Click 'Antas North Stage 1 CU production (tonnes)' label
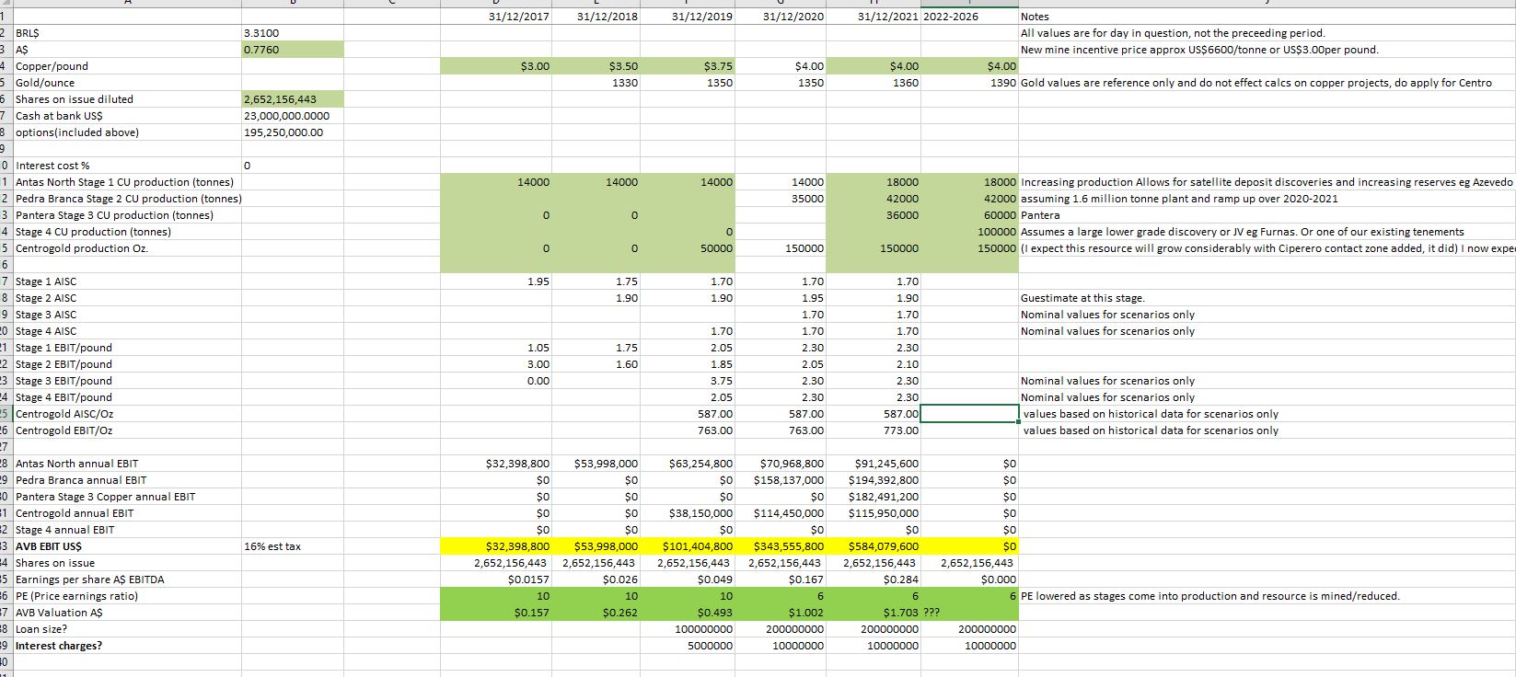 tap(124, 182)
